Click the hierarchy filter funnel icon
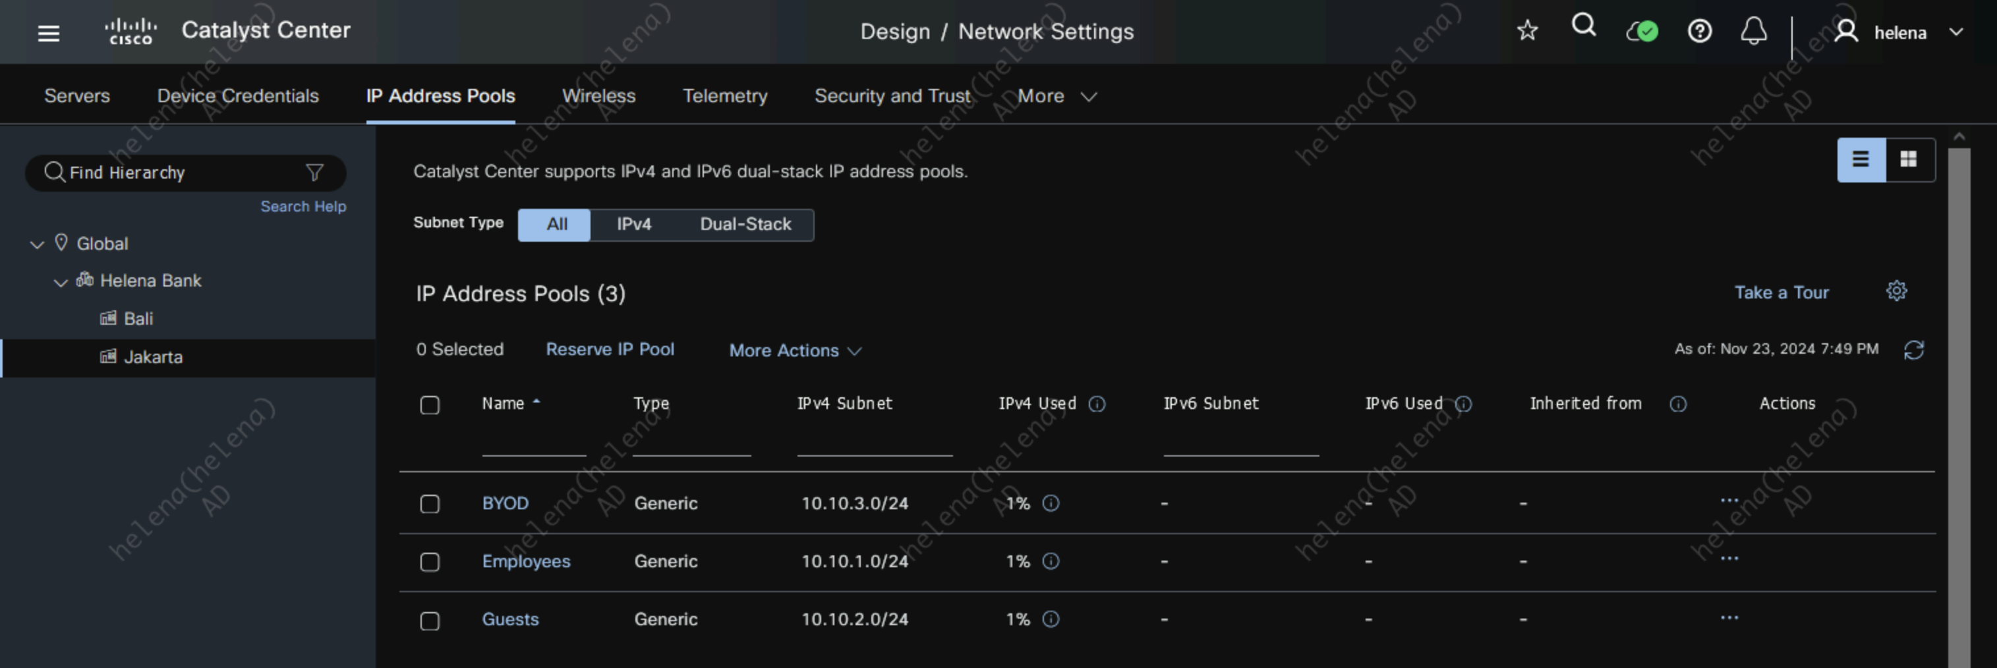Screen dimensions: 1997x668 [x=314, y=172]
